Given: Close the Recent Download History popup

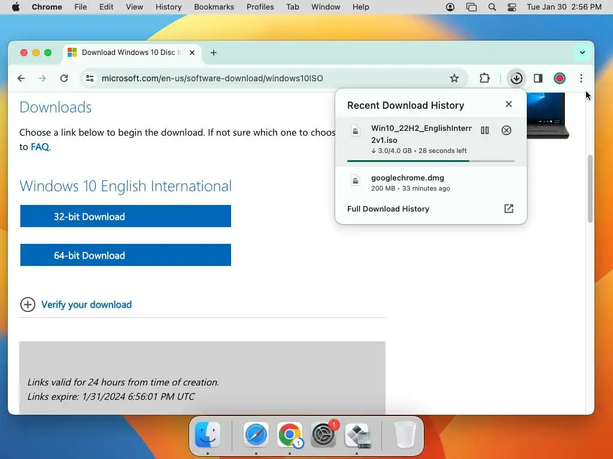Looking at the screenshot, I should [x=509, y=104].
